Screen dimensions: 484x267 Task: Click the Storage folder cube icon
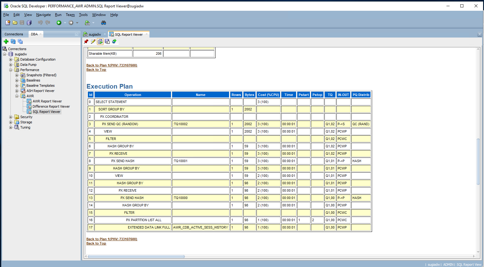(x=17, y=122)
